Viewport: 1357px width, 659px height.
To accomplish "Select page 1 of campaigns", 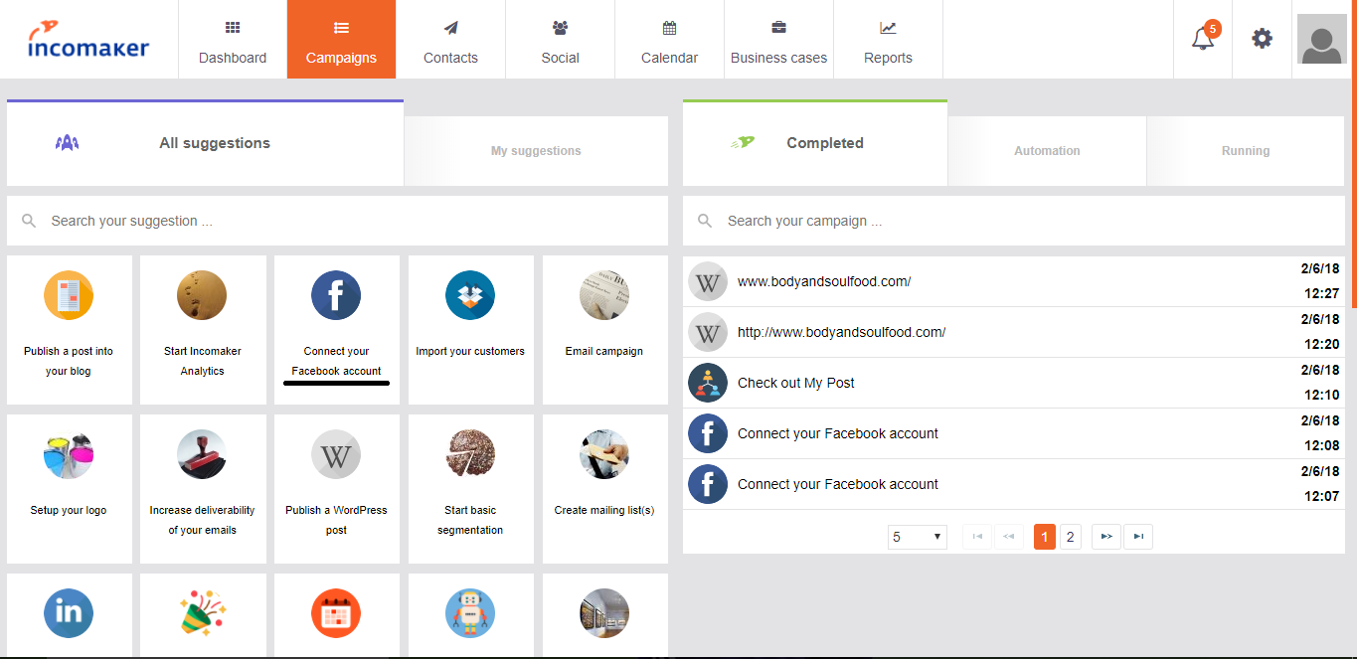I will [x=1045, y=537].
